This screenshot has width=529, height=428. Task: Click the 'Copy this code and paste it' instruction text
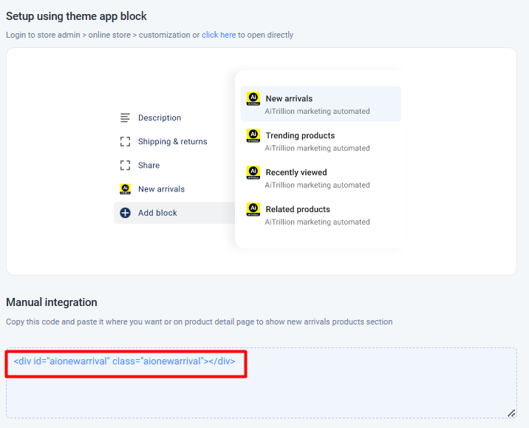point(199,322)
